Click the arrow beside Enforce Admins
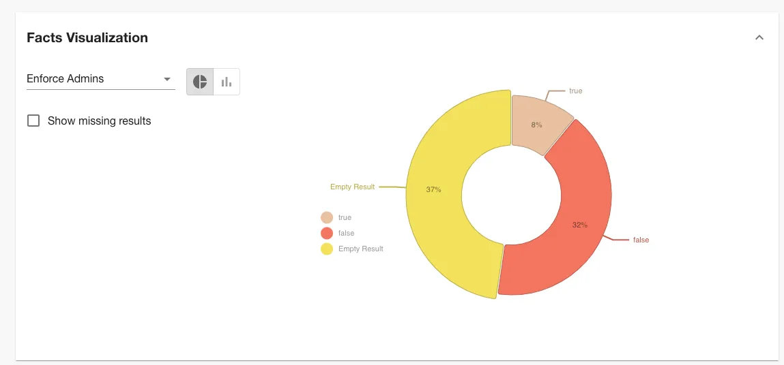The image size is (784, 365). click(167, 80)
